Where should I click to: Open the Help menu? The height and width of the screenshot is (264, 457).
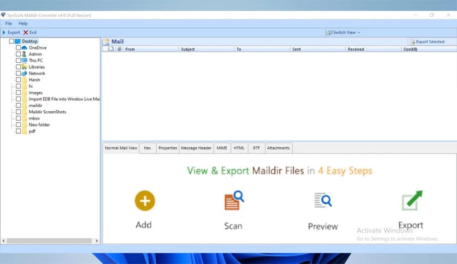23,23
